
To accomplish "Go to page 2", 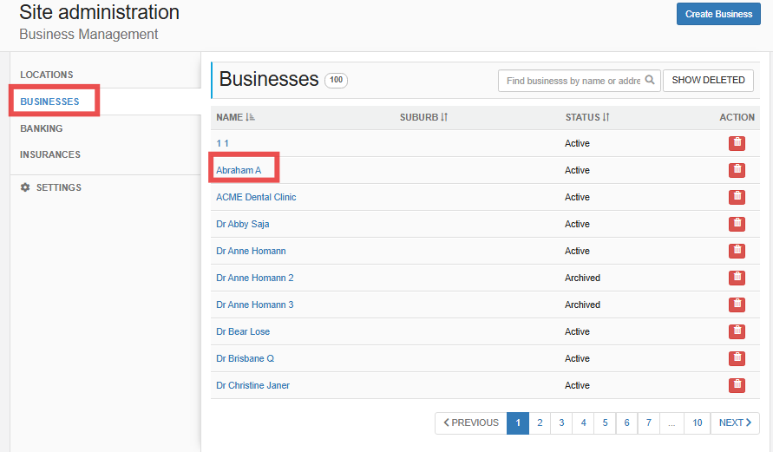I will tap(540, 423).
